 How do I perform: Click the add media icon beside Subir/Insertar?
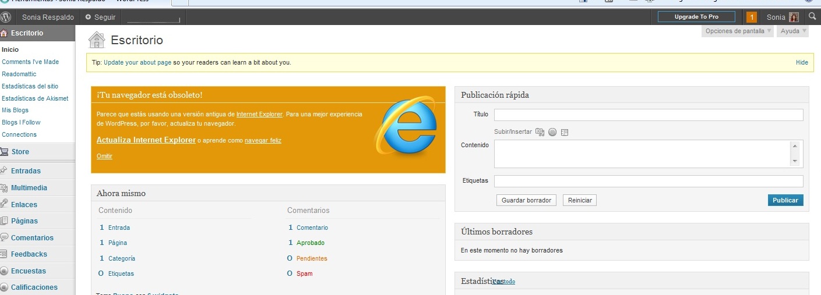540,132
